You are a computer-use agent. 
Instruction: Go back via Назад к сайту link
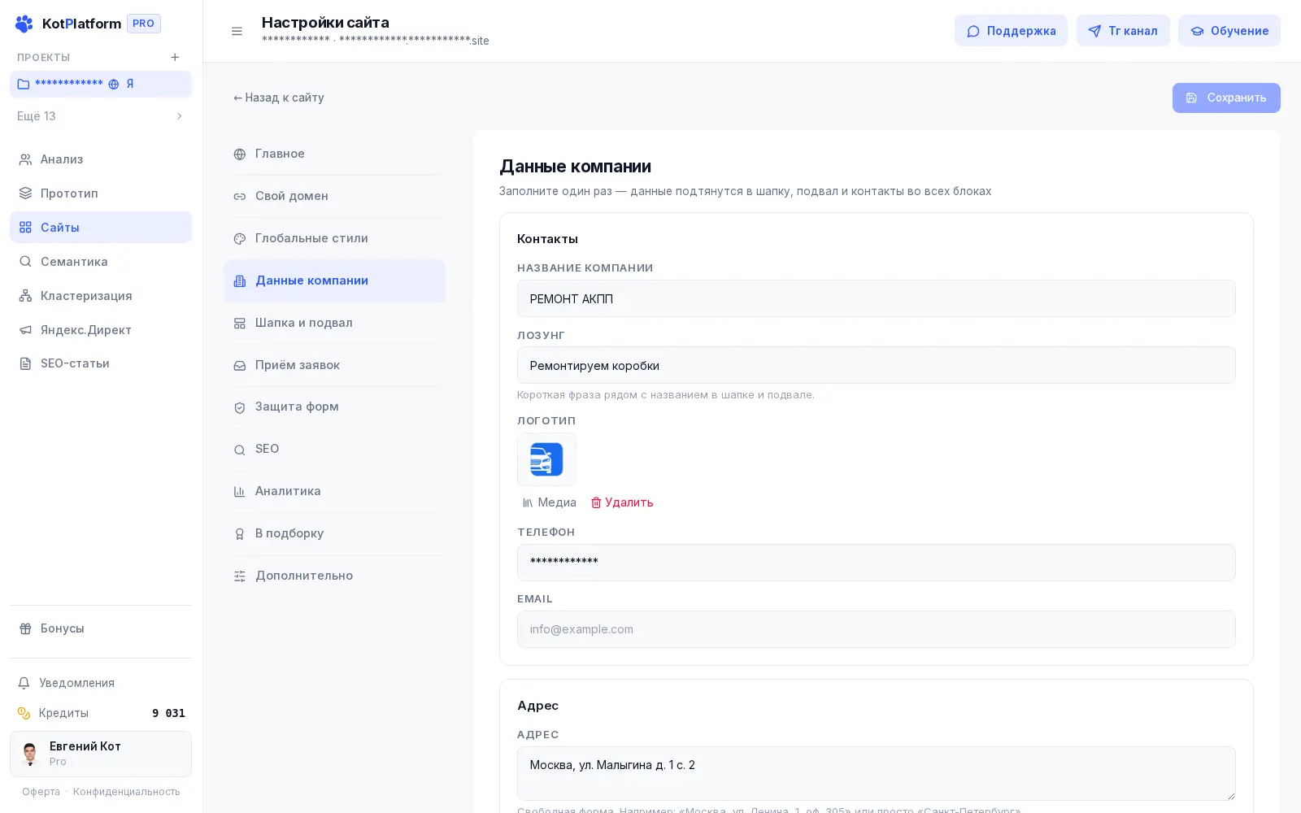pyautogui.click(x=278, y=98)
